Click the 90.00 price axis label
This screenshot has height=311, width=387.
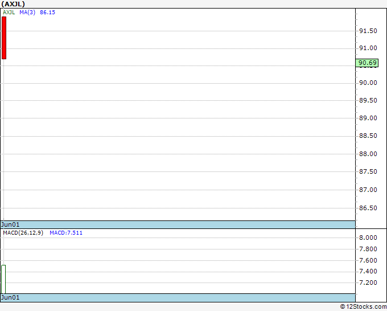point(368,83)
